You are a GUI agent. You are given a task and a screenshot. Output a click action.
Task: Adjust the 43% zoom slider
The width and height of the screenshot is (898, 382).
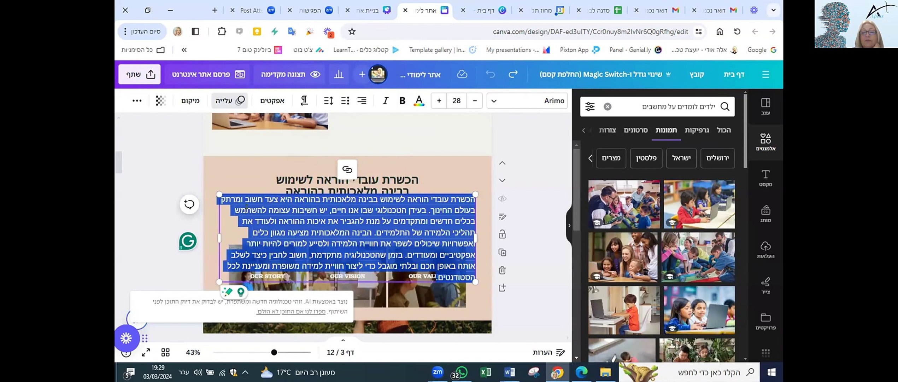274,352
